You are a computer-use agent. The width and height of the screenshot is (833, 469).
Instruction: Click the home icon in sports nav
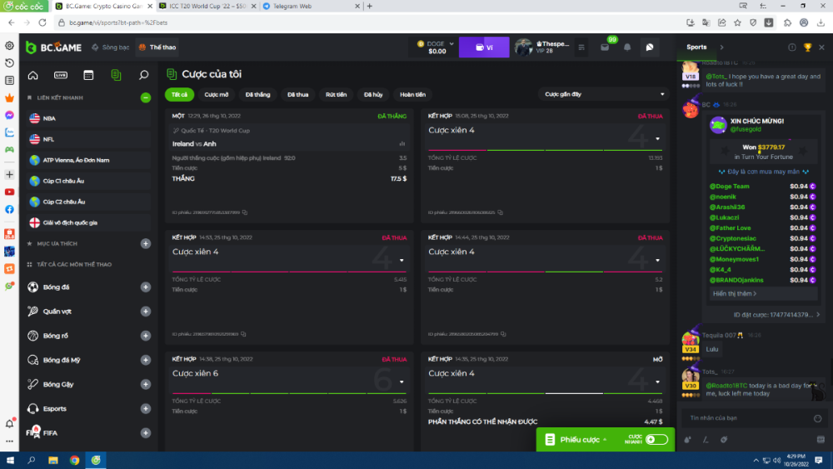point(33,75)
